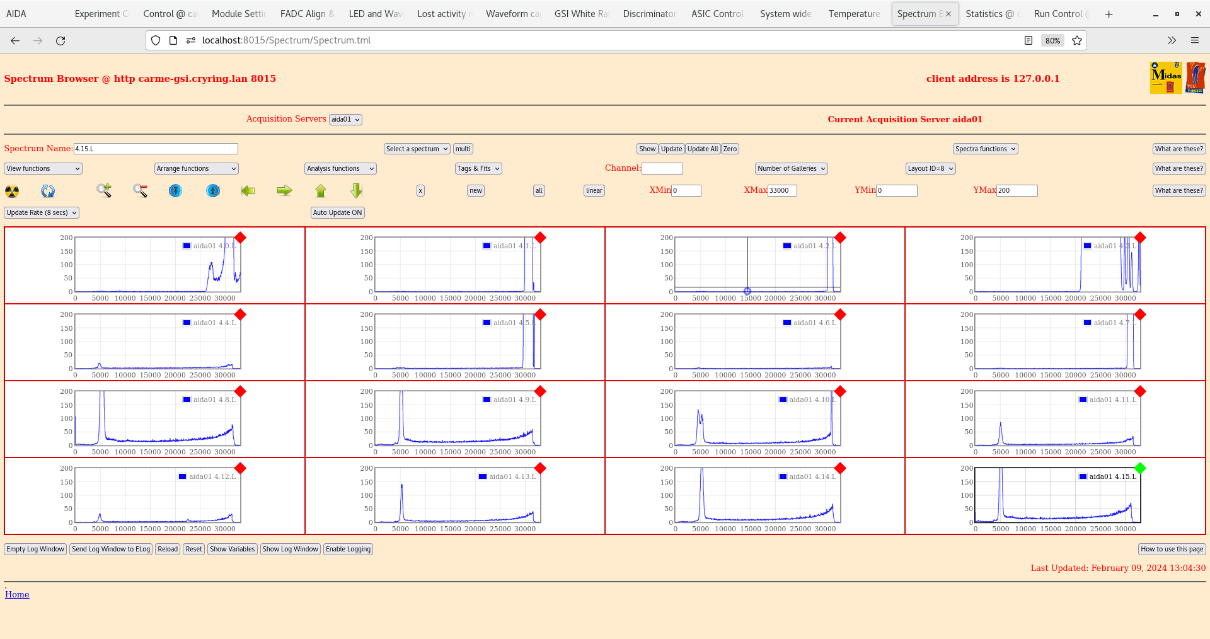
Task: Toggle the Auto Update ON button
Action: pyautogui.click(x=337, y=213)
